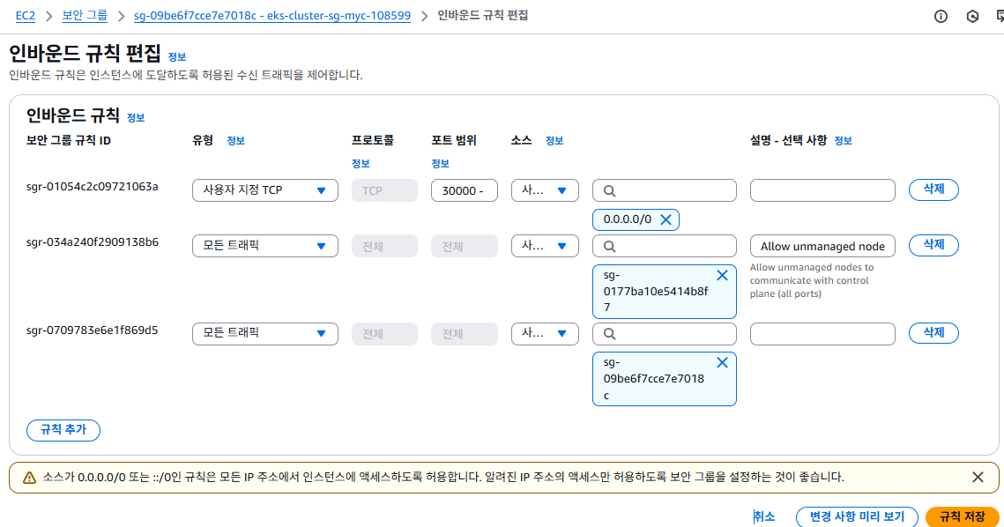Click 정보 link next to 설명 - 선택 사항
1004x527 pixels.
844,141
